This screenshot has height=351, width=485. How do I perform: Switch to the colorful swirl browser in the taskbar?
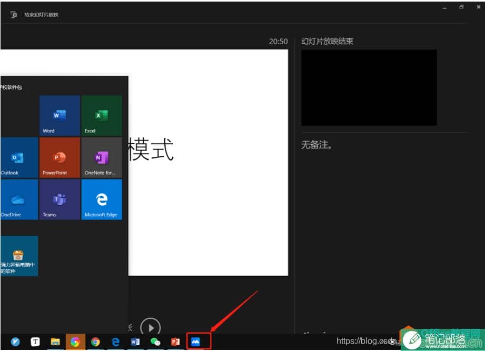75,342
